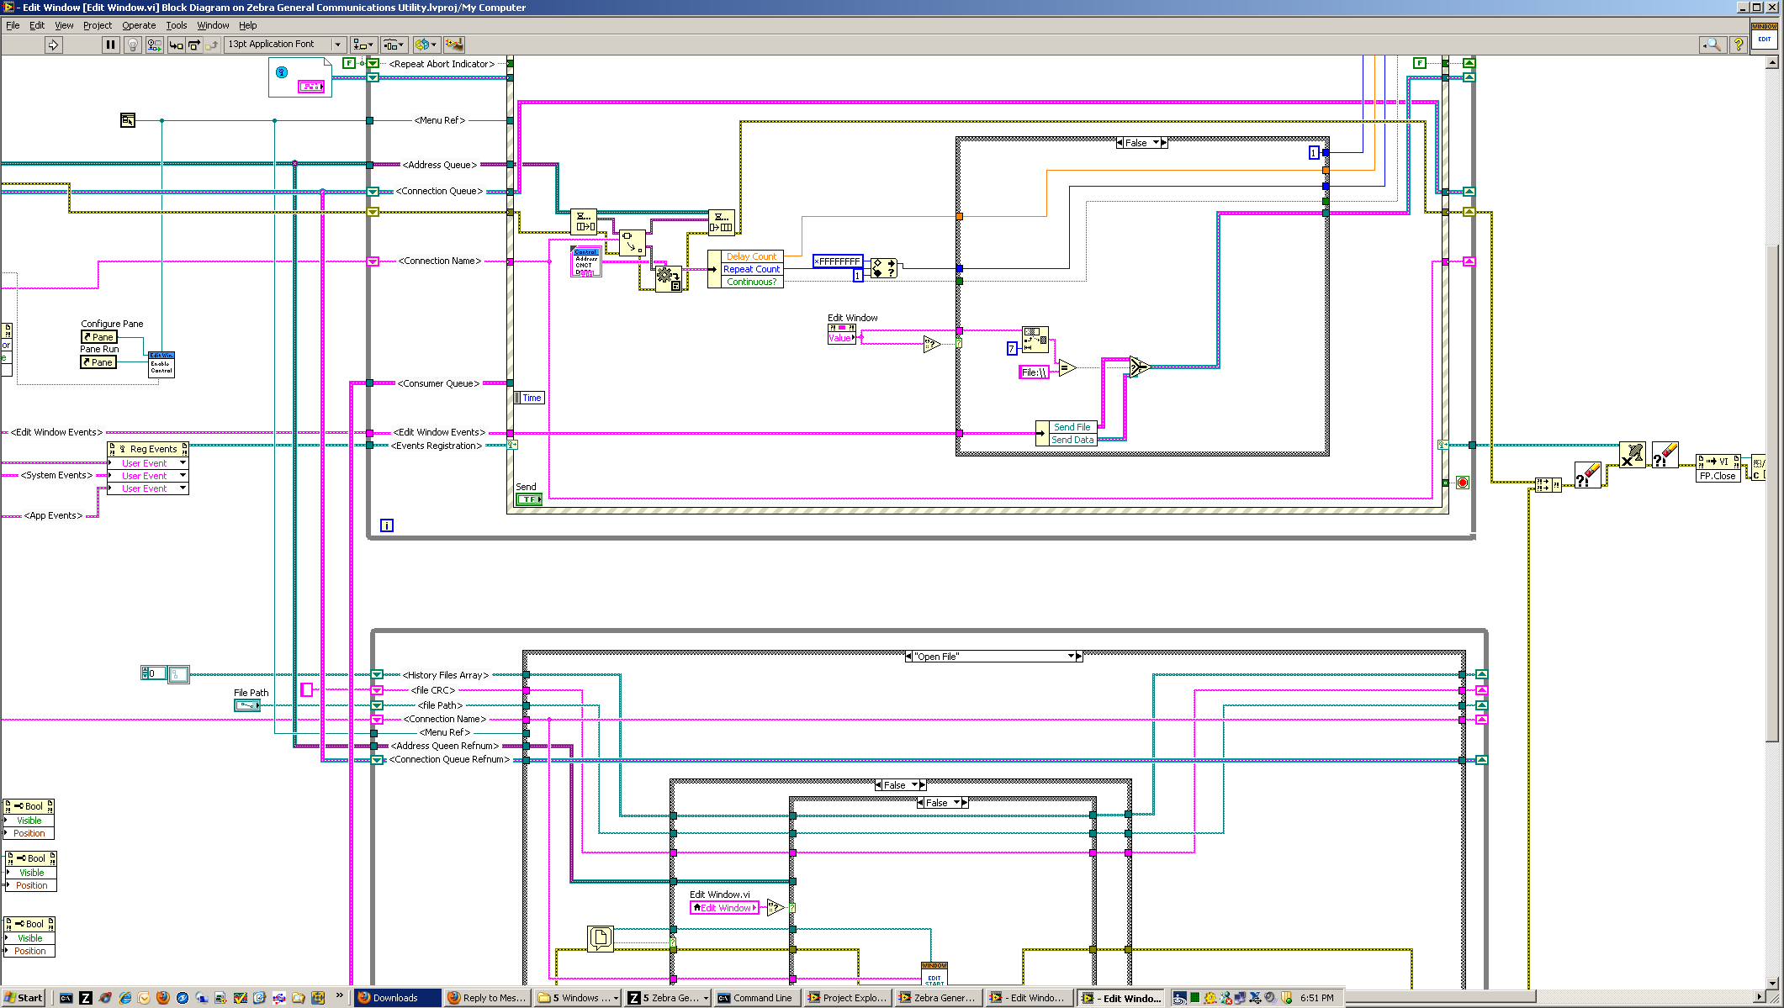
Task: Open the Reorder dropdown
Action: (x=426, y=45)
